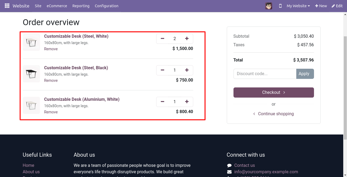Focus the Discount code input field

[x=265, y=74]
